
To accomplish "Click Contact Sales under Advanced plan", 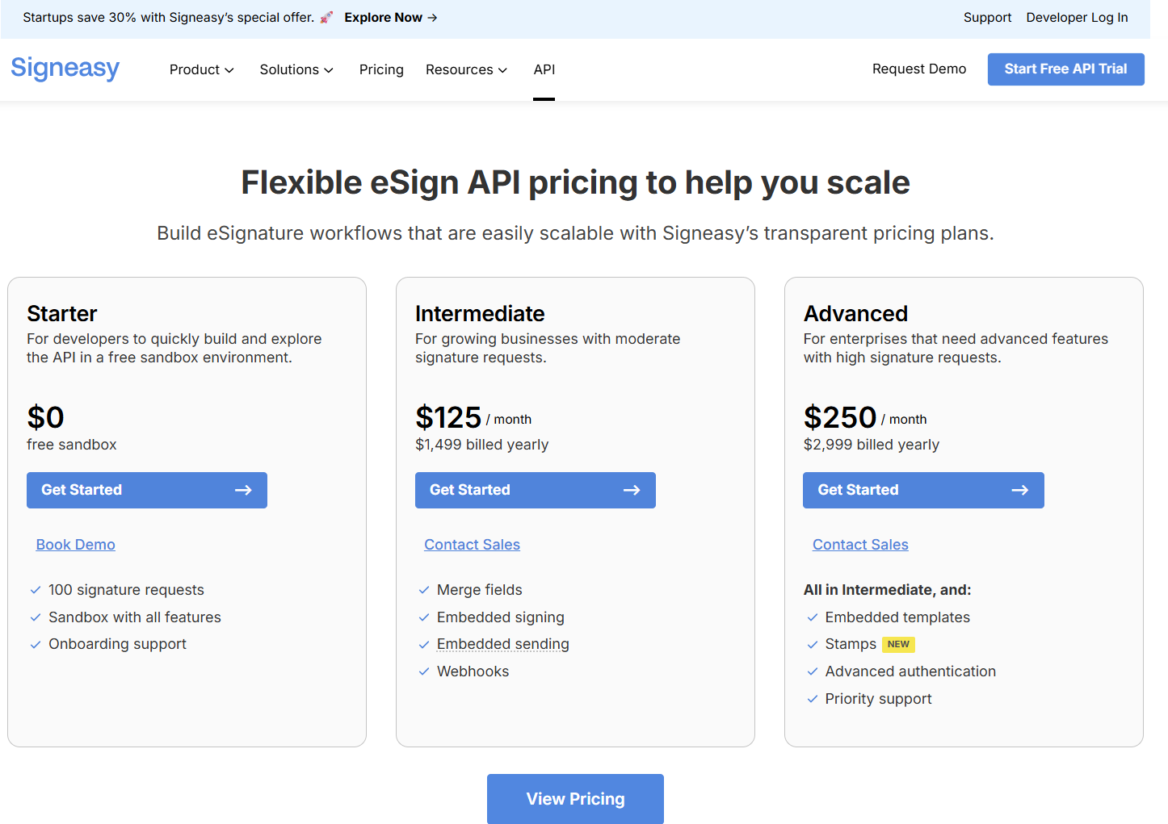I will pos(860,545).
